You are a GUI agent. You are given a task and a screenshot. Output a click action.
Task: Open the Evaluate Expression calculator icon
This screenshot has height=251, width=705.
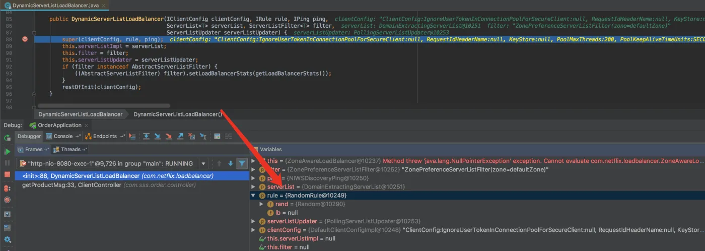click(x=217, y=136)
